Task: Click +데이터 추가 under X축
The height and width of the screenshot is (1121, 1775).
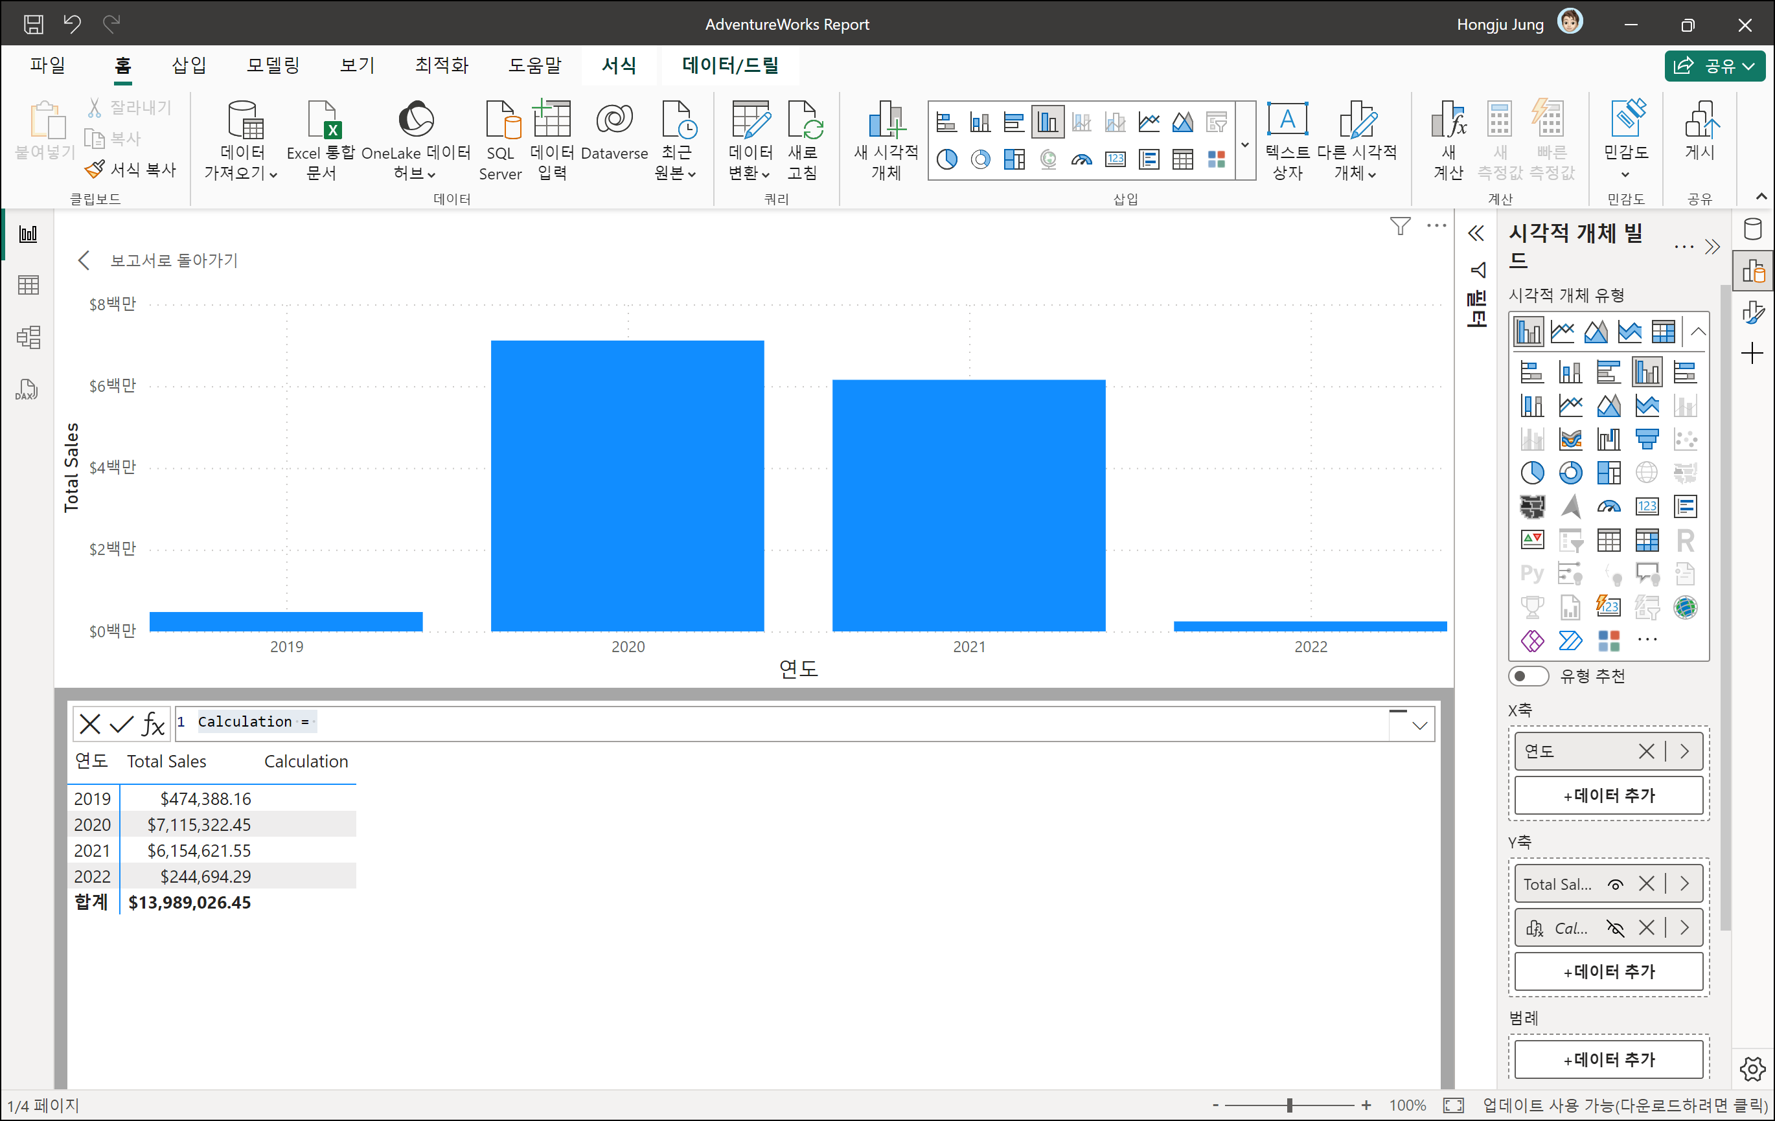Action: pos(1609,796)
